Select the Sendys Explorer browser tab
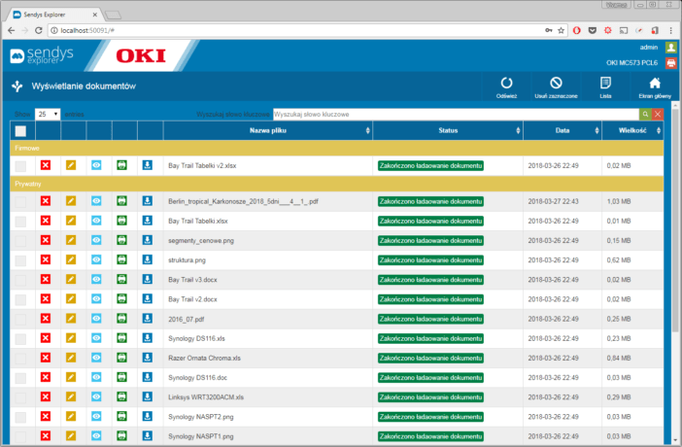Screen dimensions: 682x447 (x=54, y=15)
